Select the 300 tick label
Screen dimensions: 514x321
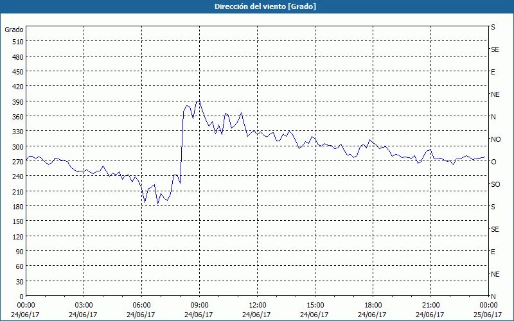pyautogui.click(x=19, y=147)
